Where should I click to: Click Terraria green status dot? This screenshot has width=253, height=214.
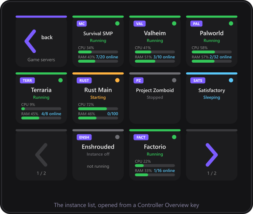point(60,80)
